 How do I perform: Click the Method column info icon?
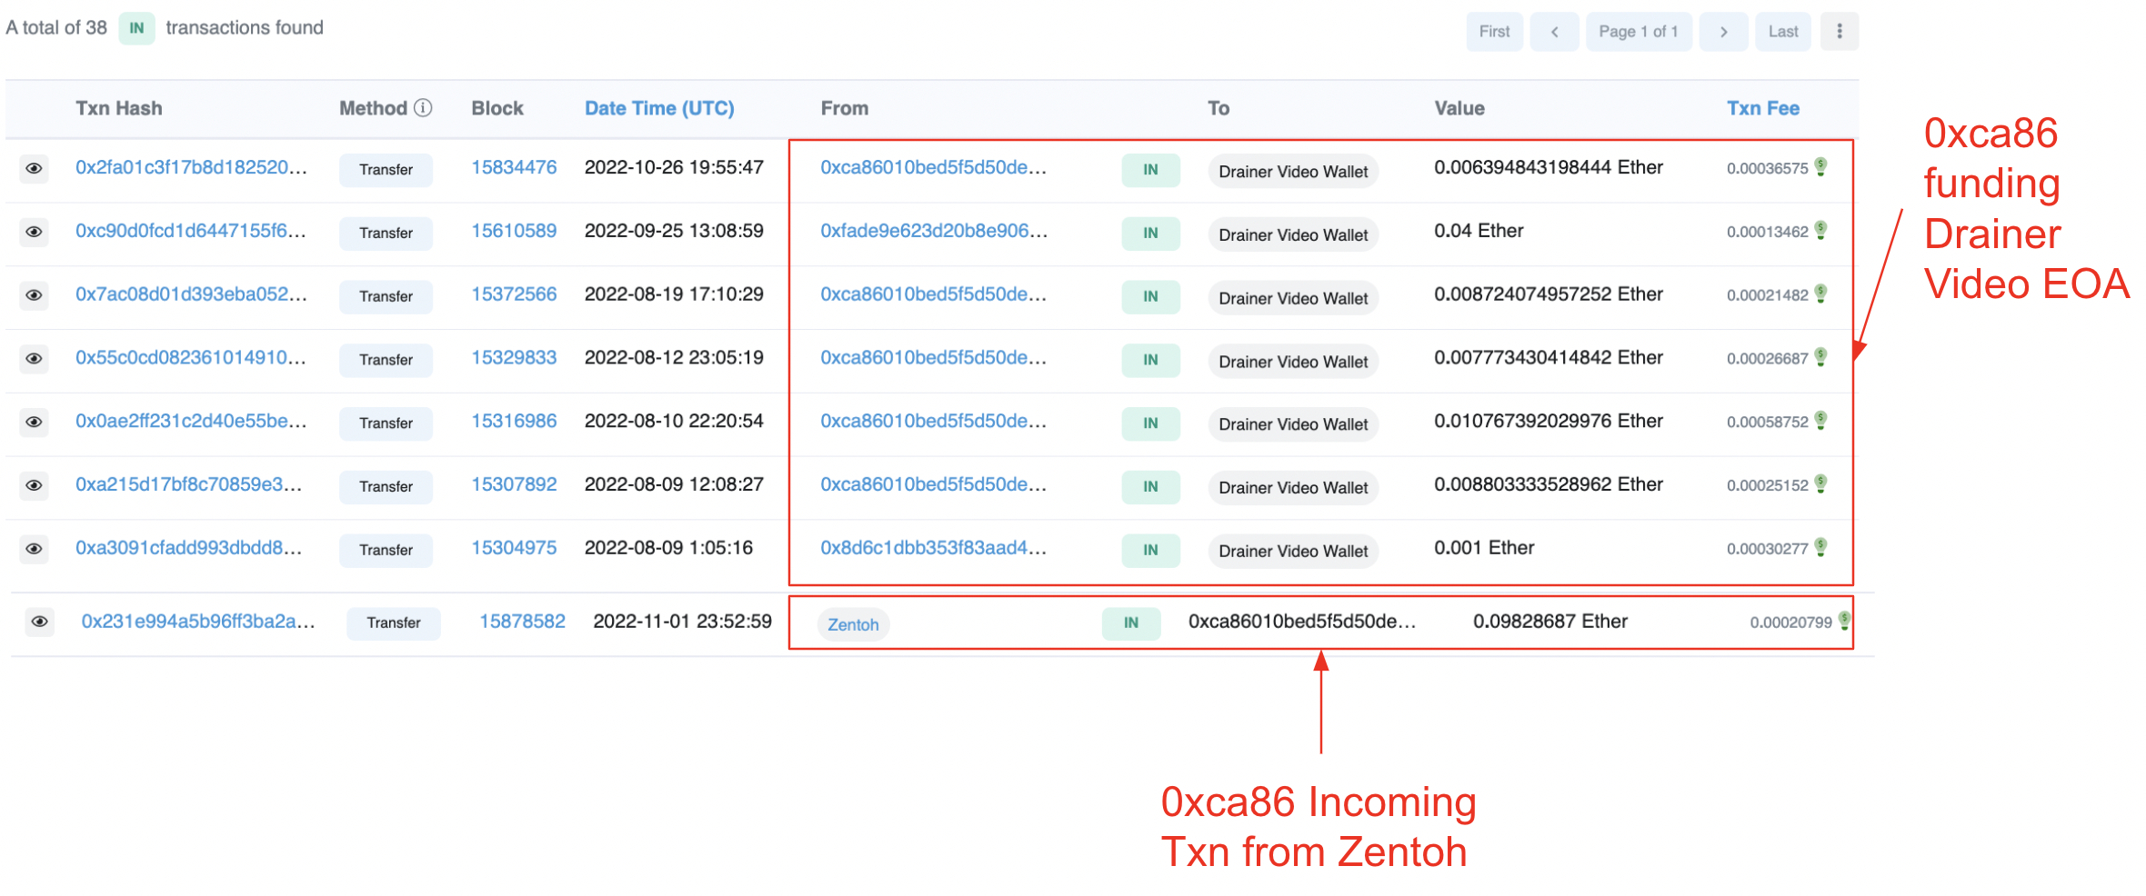tap(423, 108)
